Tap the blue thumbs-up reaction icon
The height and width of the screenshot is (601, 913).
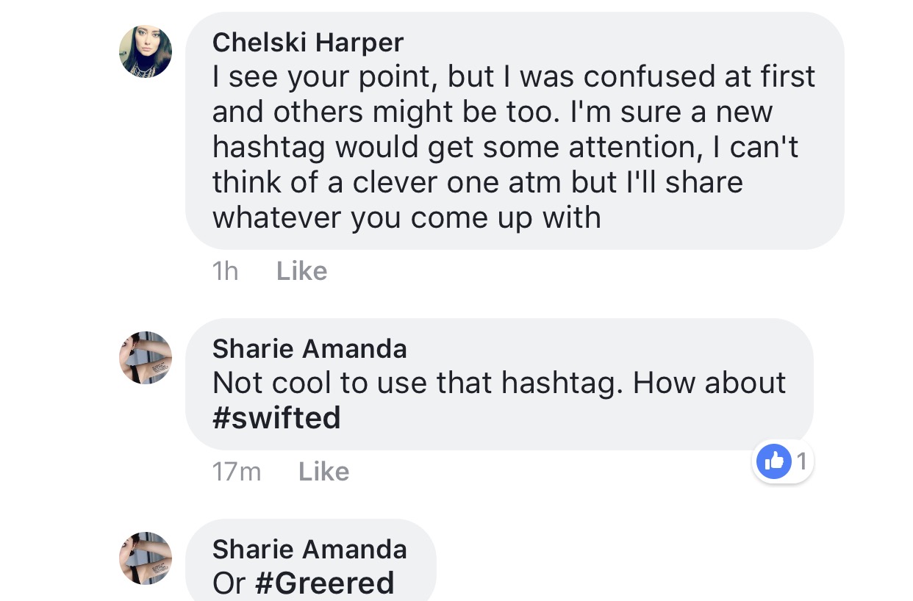[773, 461]
